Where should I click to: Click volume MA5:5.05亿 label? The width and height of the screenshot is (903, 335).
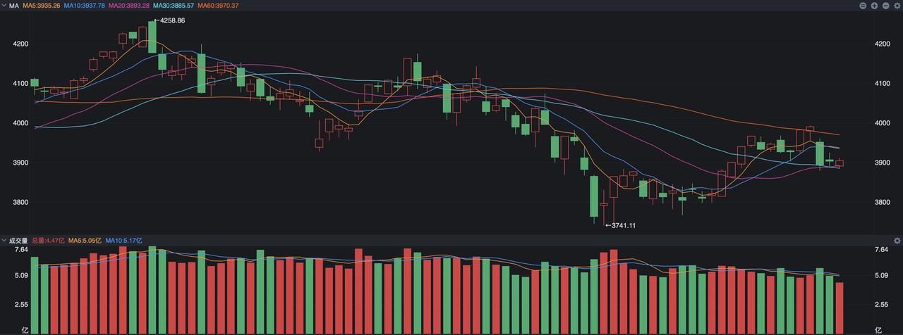pyautogui.click(x=85, y=241)
